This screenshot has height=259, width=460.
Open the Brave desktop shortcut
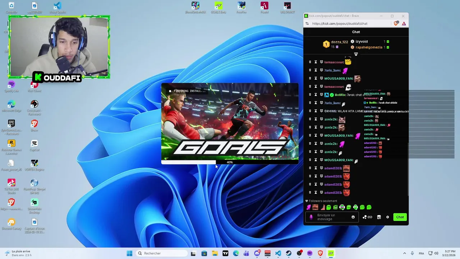pos(34,126)
